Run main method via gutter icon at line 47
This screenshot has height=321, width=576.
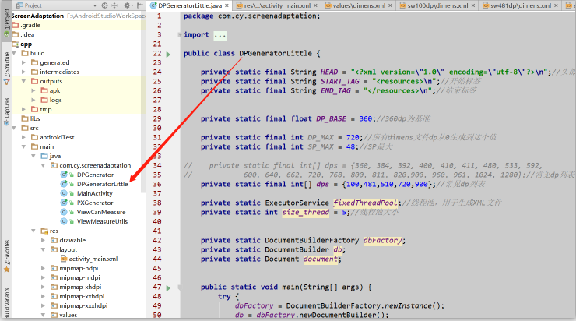168,288
